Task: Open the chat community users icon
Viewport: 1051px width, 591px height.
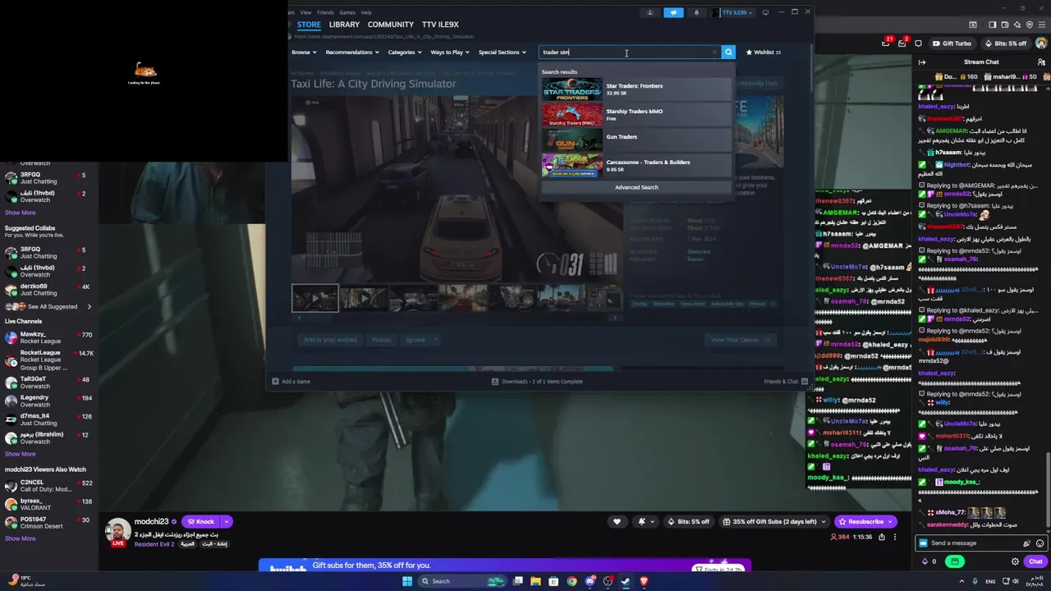Action: (1040, 62)
